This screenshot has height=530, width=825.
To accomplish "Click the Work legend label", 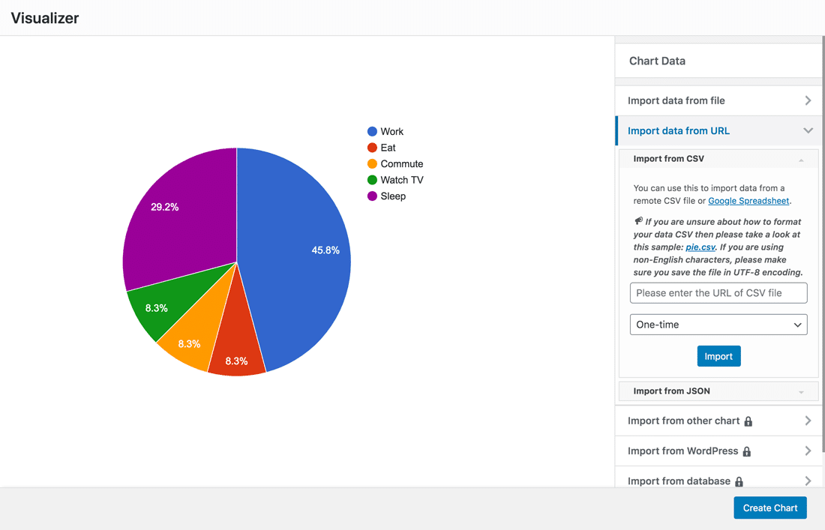I will 392,131.
